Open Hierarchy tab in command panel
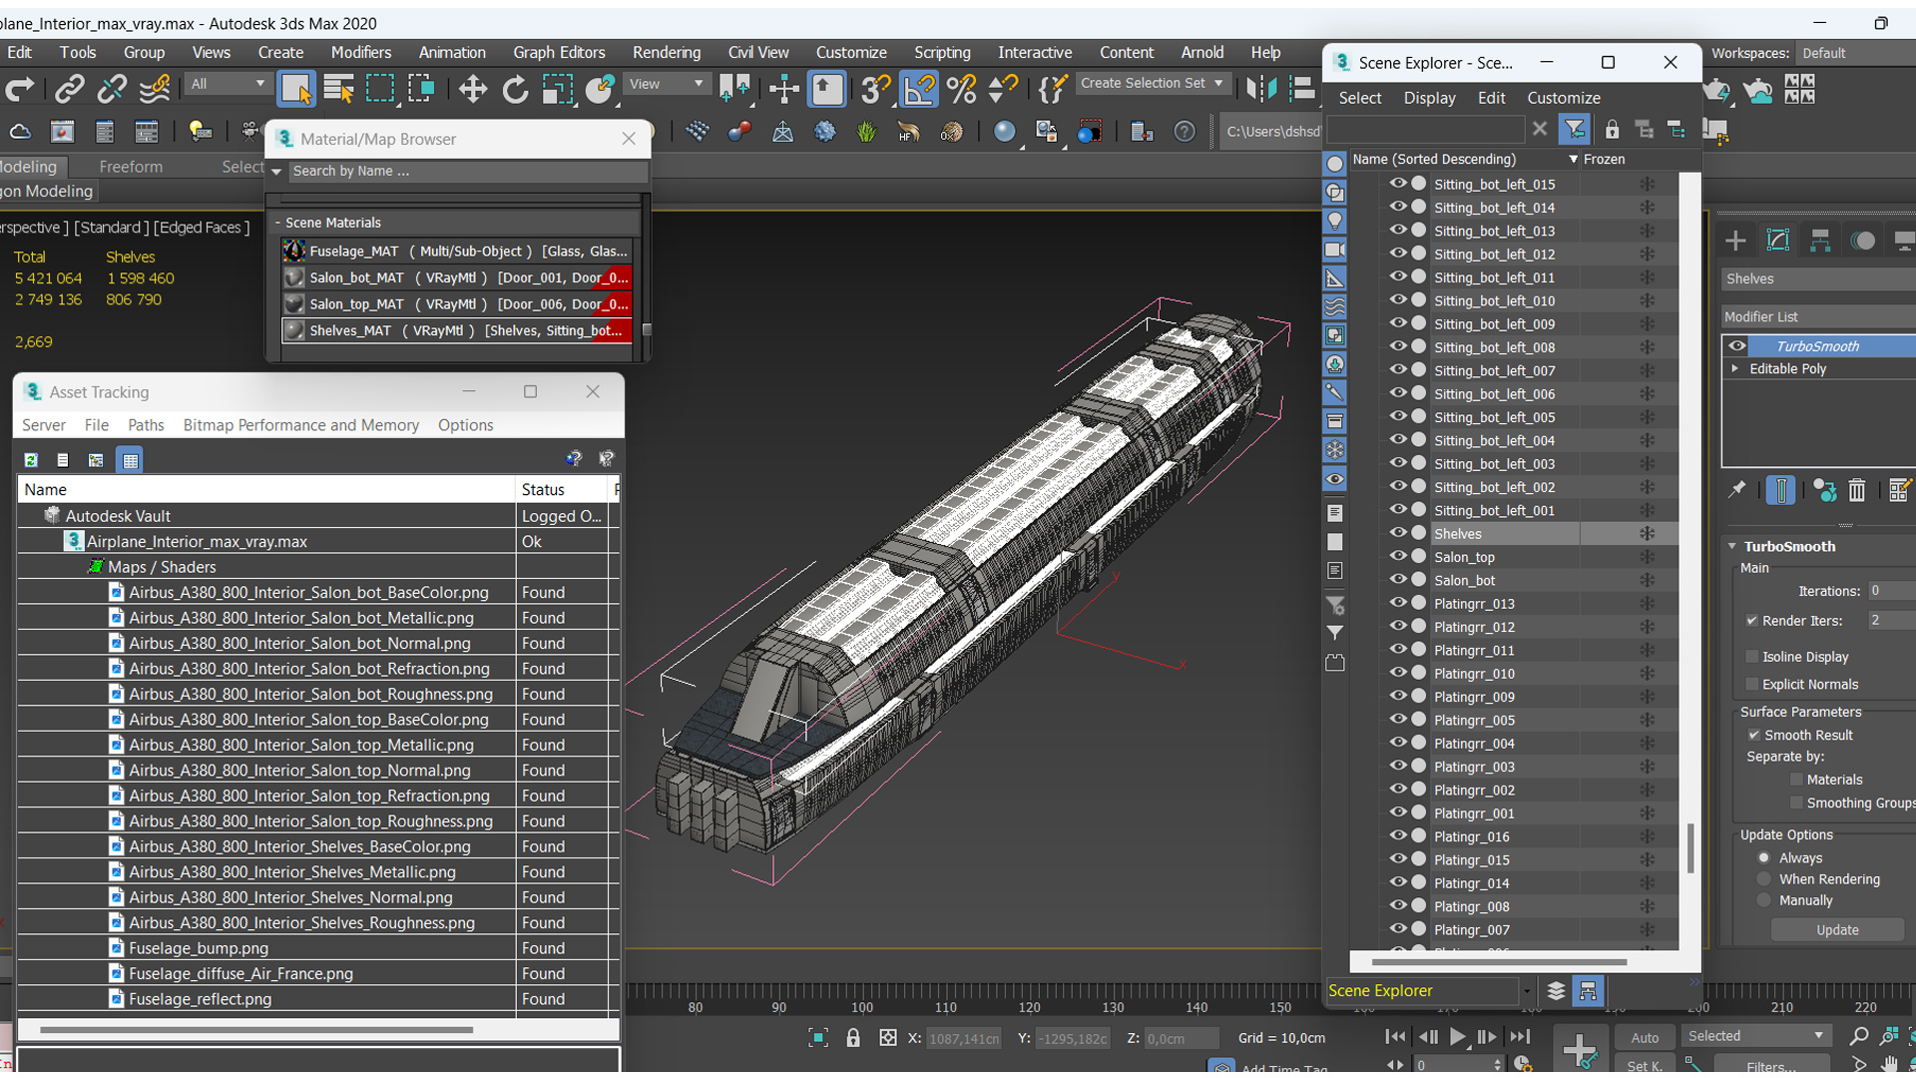Screen dimensions: 1916x1078 pyautogui.click(x=1820, y=241)
